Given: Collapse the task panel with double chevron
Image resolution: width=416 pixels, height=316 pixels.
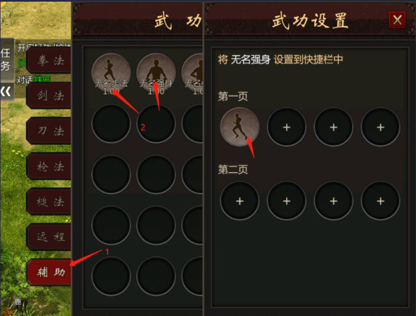Looking at the screenshot, I should 6,91.
